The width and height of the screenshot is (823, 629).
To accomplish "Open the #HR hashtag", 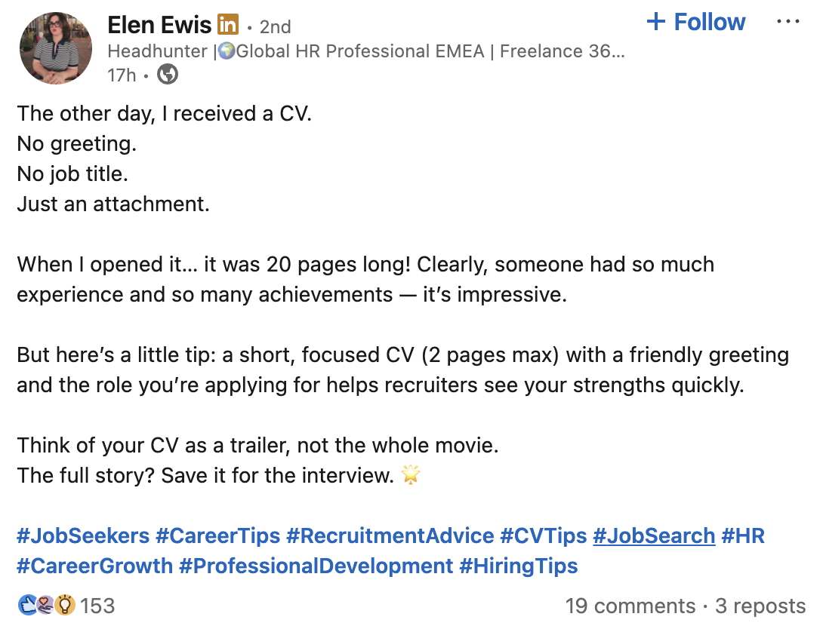I will (743, 535).
